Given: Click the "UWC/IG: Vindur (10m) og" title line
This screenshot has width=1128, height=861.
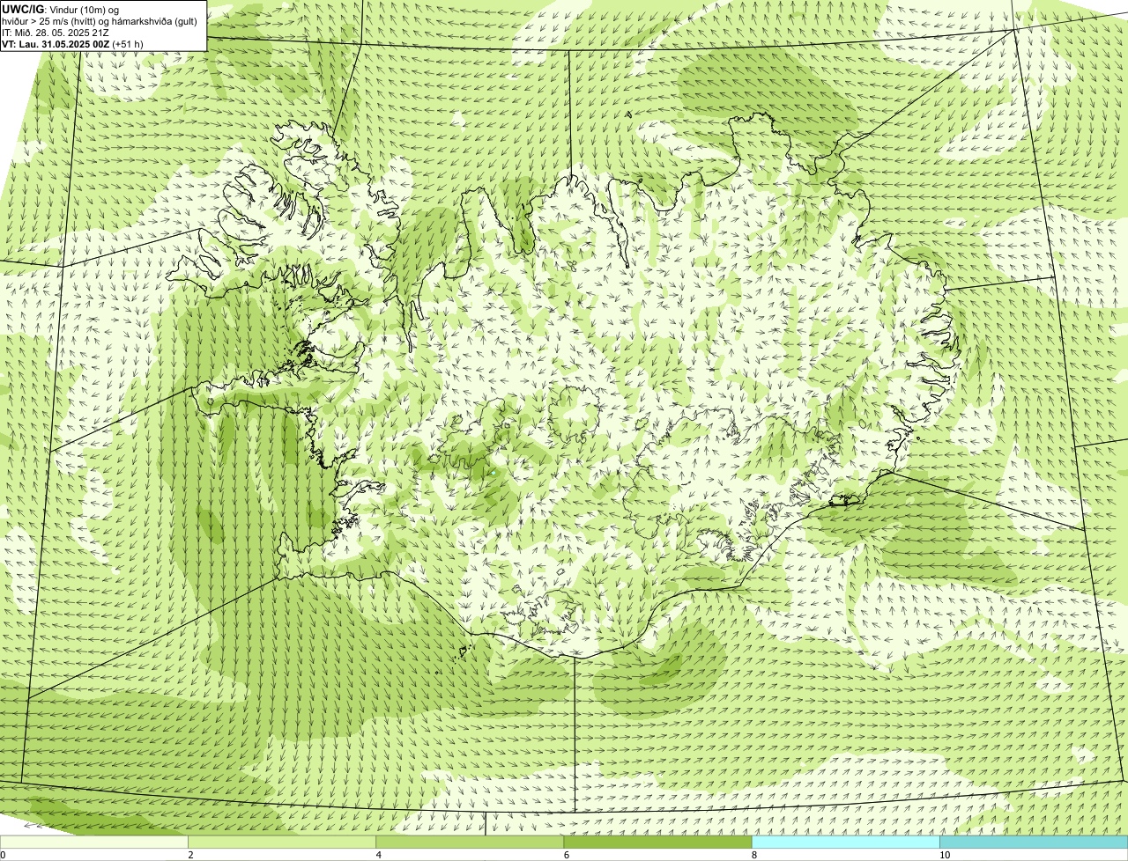Looking at the screenshot, I should 61,9.
